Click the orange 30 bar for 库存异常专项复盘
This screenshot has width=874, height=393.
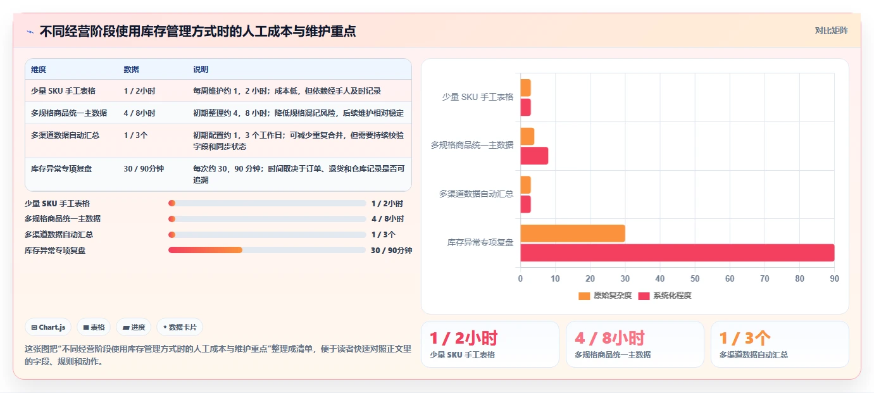(573, 233)
